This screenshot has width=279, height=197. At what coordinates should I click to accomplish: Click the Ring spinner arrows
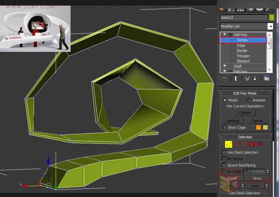click(x=243, y=186)
